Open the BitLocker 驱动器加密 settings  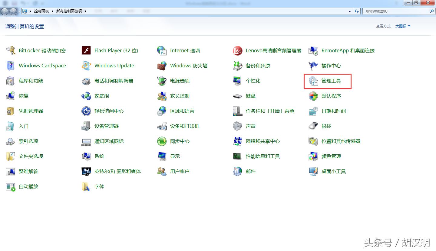tap(42, 50)
